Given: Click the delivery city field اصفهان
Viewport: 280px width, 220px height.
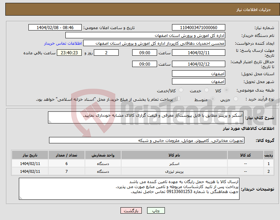Looking at the screenshot, I should pos(198,81).
